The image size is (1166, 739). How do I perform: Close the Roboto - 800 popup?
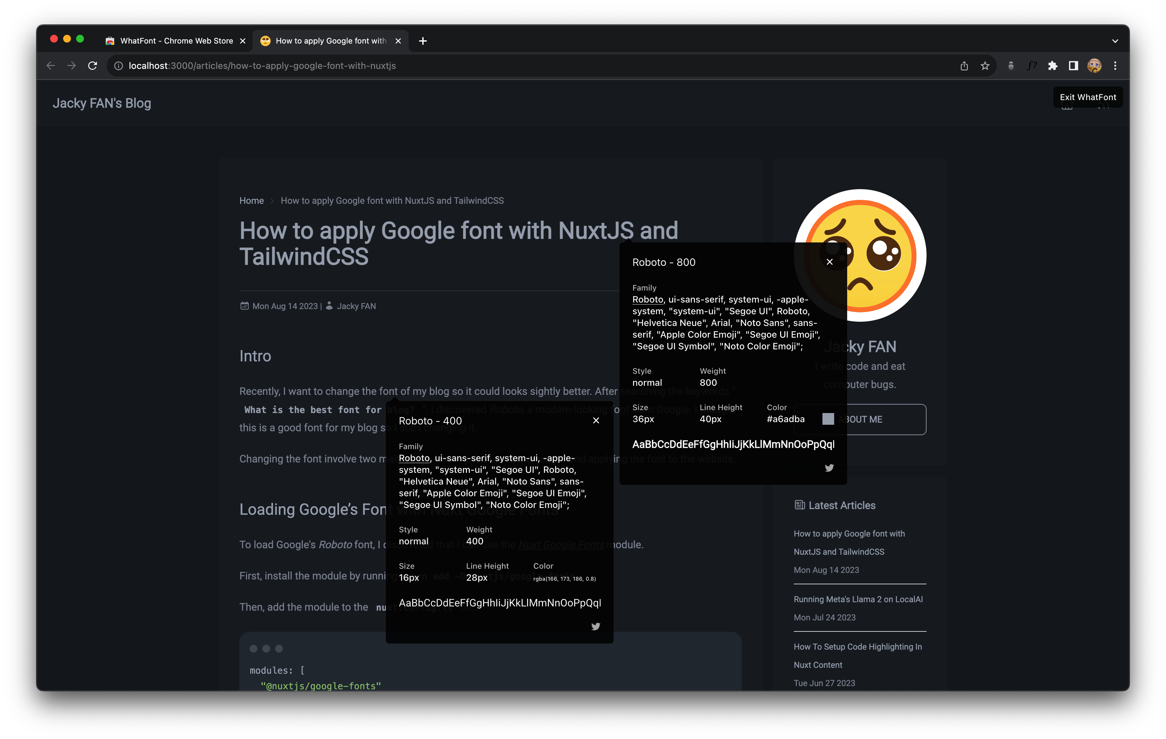(830, 262)
